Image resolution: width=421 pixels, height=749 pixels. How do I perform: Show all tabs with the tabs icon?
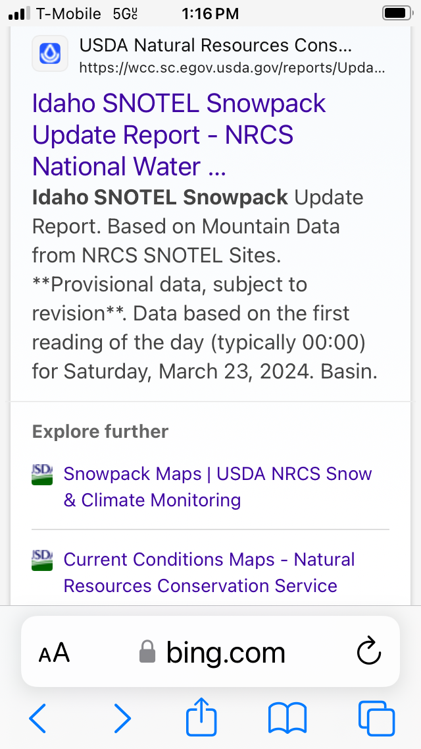[376, 717]
